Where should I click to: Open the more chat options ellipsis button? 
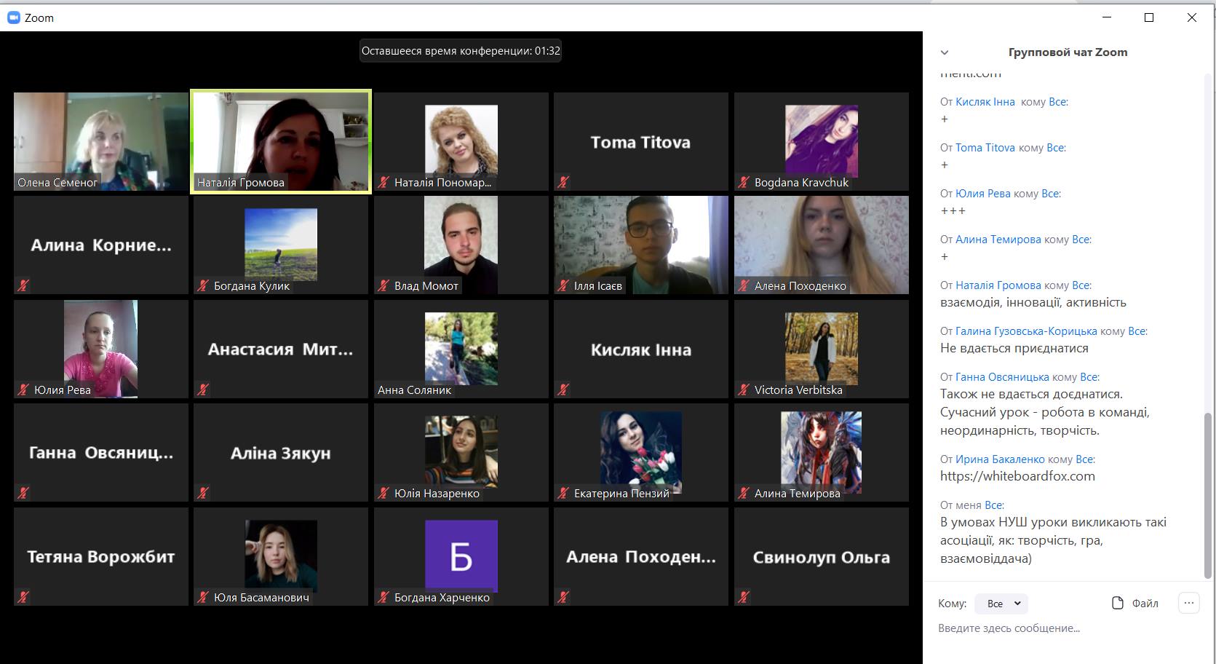pos(1188,603)
